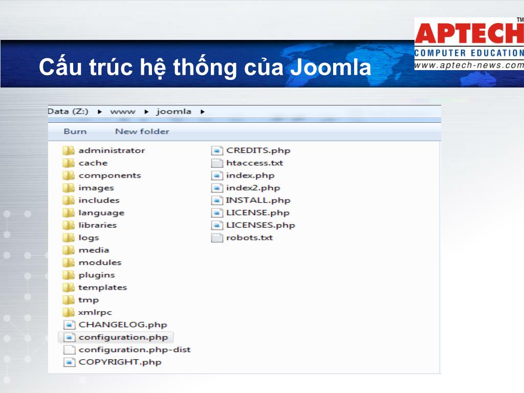Click the configuration.php-dist blank file icon
524x393 pixels.
(69, 350)
